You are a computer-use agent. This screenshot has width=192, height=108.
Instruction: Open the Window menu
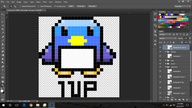[58, 2]
